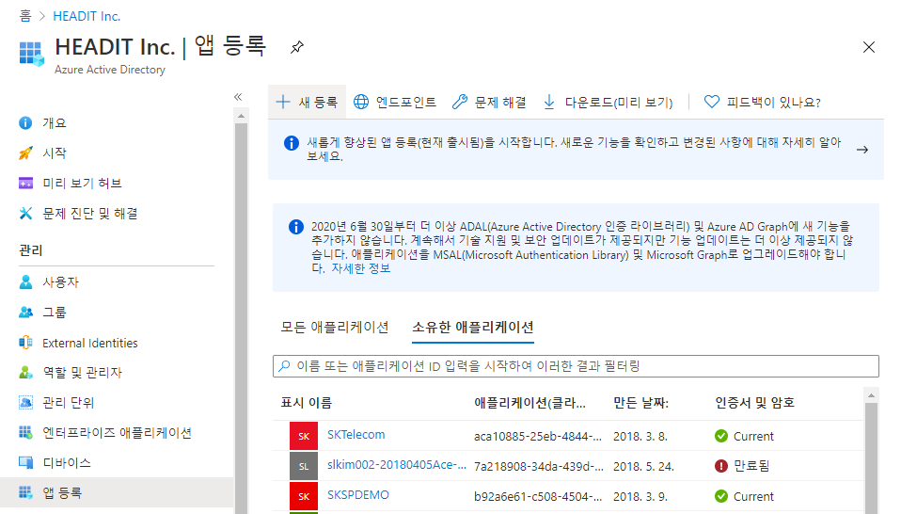Click Download preview (다운로드(미리 보기))
This screenshot has height=514, width=901.
608,103
